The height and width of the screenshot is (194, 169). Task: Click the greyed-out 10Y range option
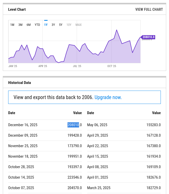tap(69, 25)
